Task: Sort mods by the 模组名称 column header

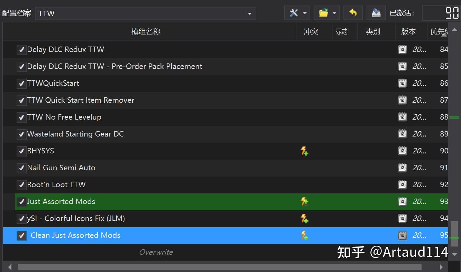Action: coord(146,31)
